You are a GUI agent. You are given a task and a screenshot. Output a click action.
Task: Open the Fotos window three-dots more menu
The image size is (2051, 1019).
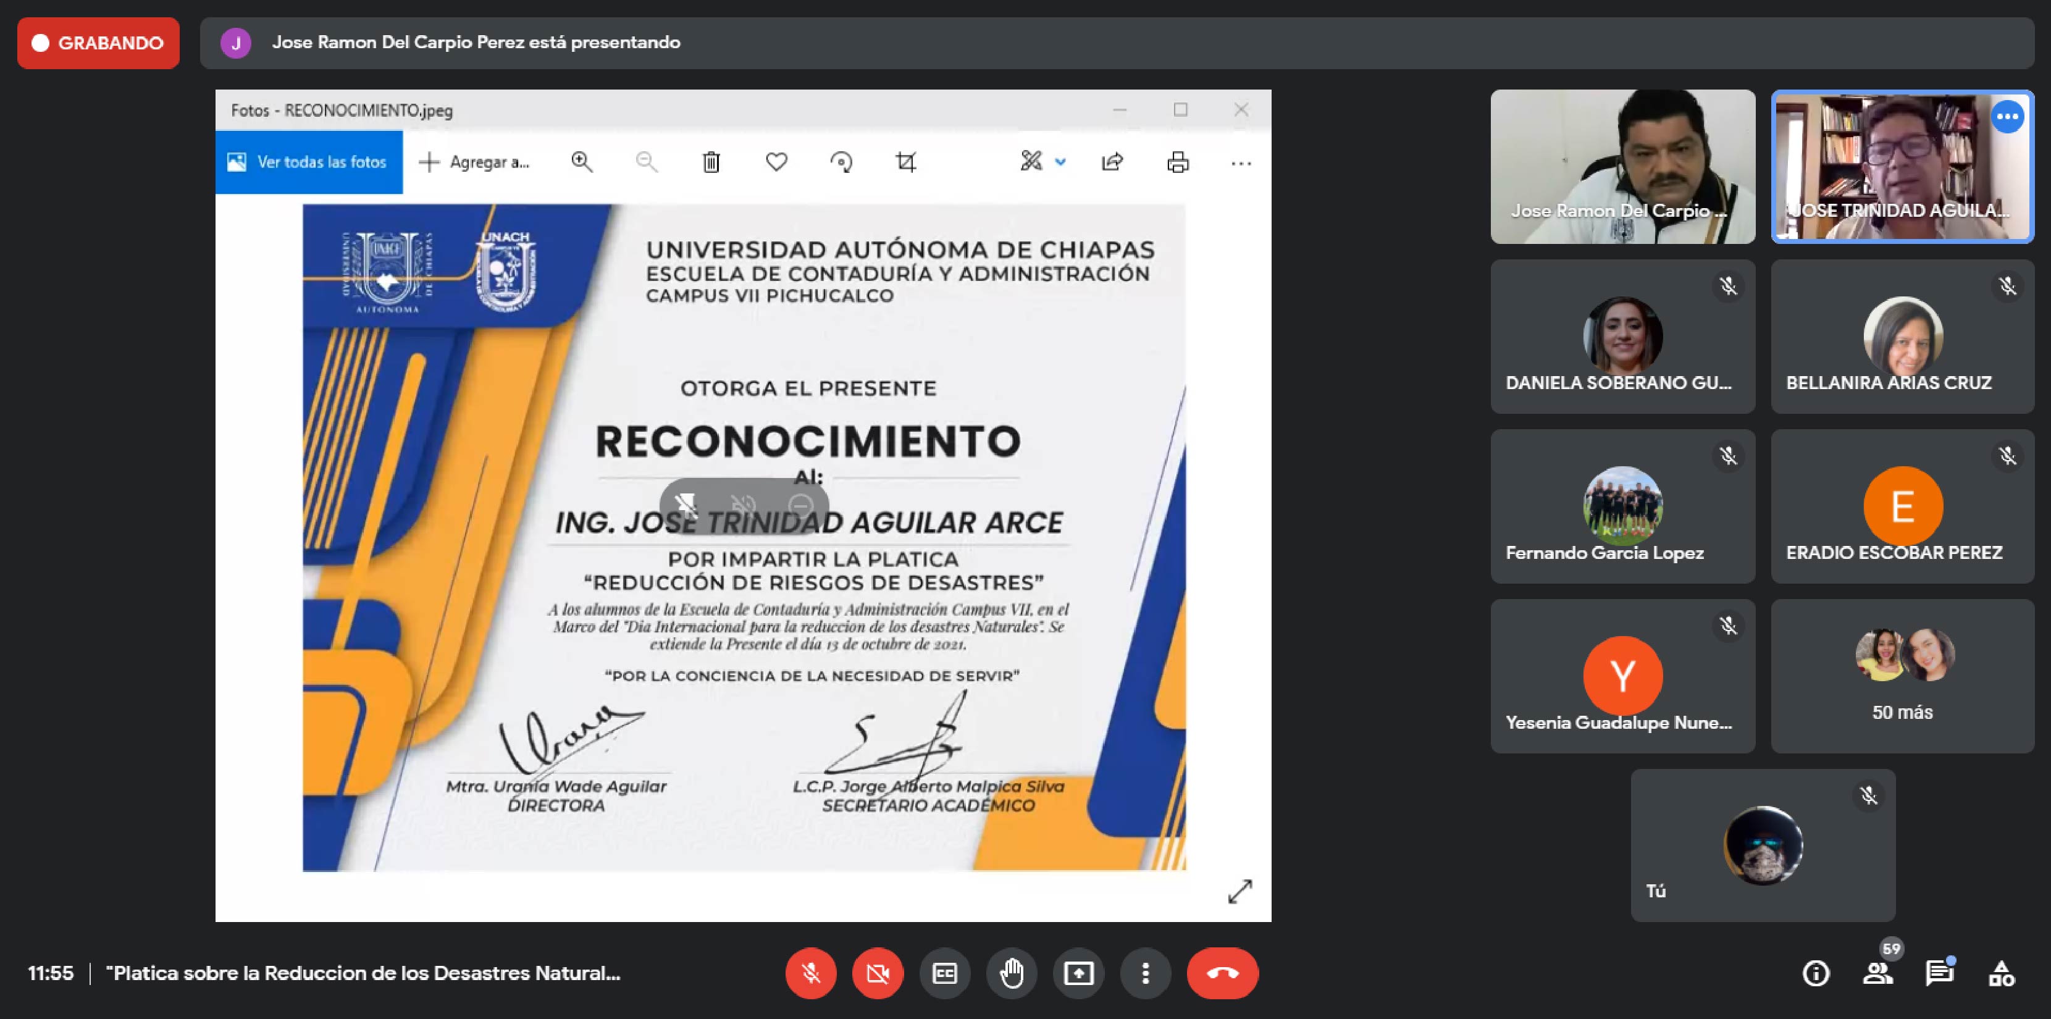(x=1241, y=163)
